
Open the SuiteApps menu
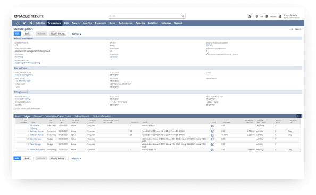(x=166, y=23)
